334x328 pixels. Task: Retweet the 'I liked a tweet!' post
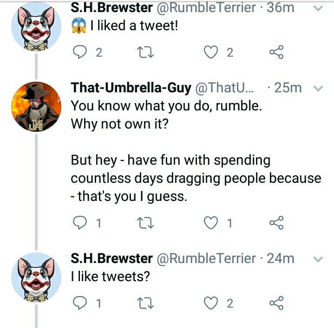[x=145, y=52]
